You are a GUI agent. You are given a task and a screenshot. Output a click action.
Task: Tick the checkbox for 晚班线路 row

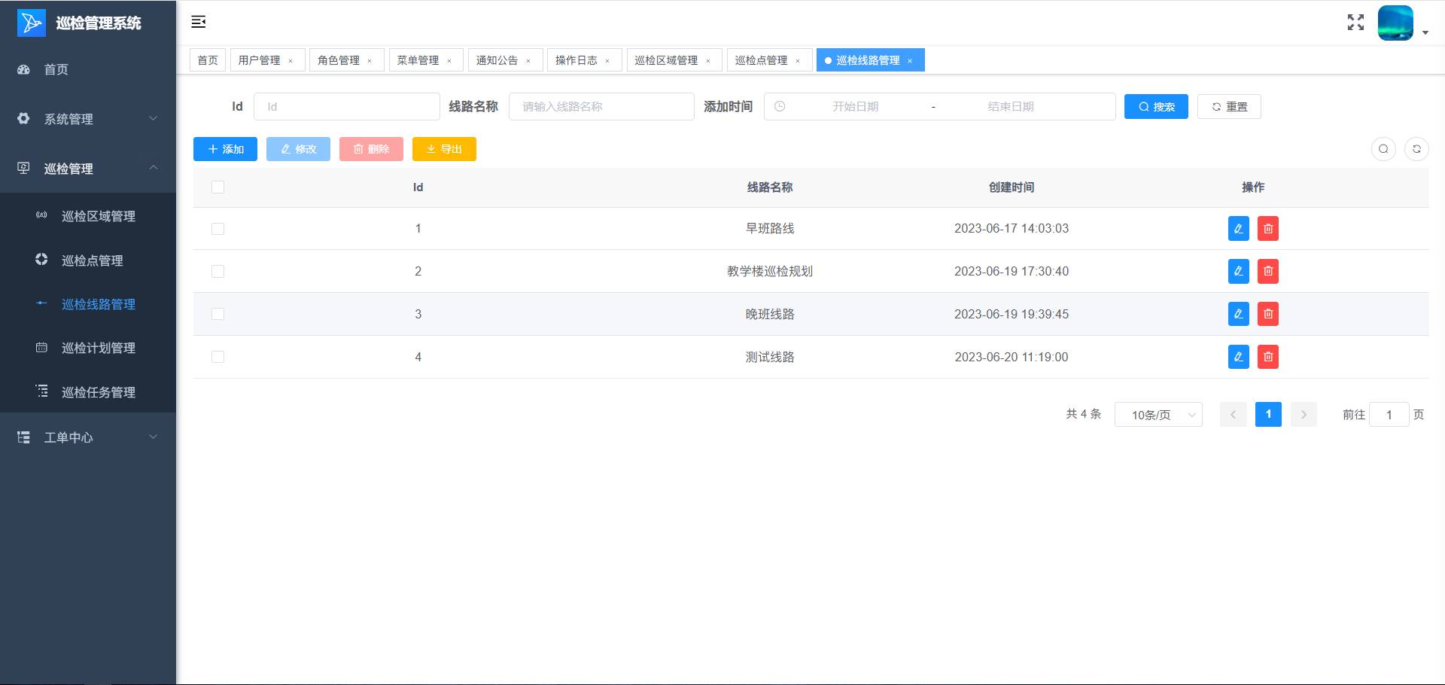point(218,314)
